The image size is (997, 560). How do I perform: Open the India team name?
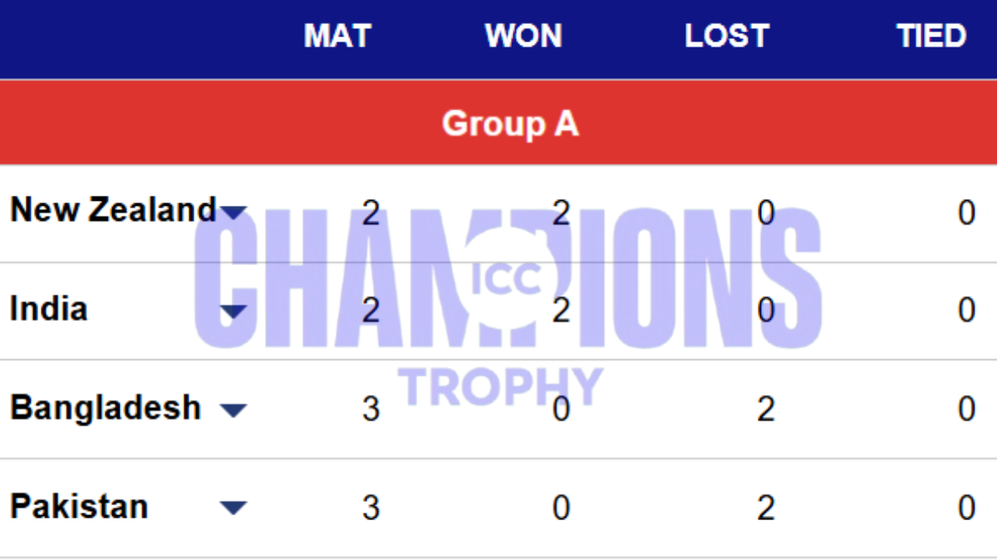click(x=48, y=309)
